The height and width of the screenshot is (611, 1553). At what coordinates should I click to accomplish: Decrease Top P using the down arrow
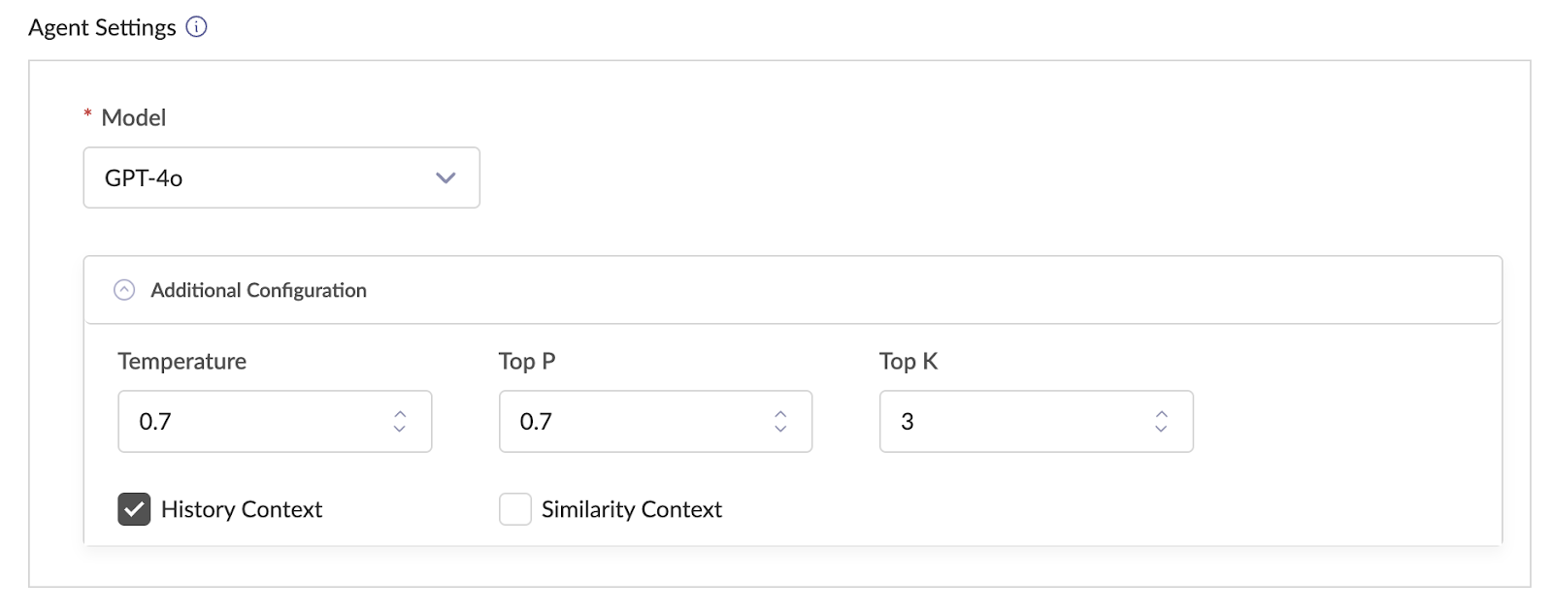pyautogui.click(x=780, y=429)
